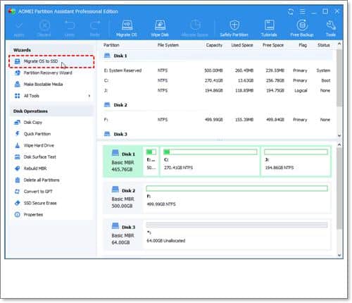Image resolution: width=352 pixels, height=303 pixels.
Task: Select Disk 3 Basic MBR block
Action: [x=122, y=234]
